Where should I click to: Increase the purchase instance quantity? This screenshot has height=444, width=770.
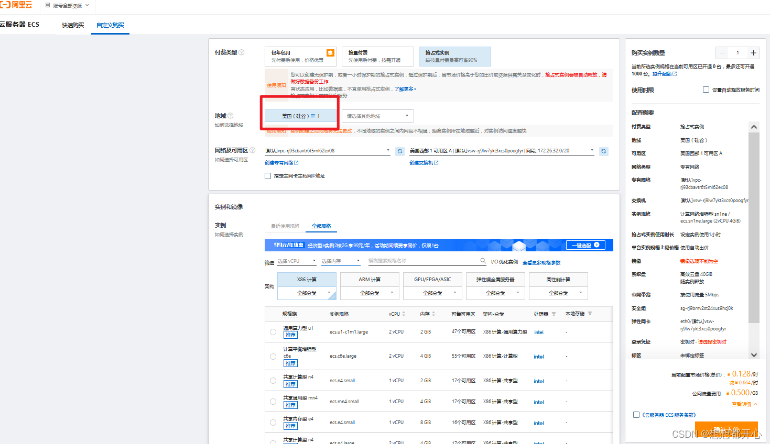753,53
